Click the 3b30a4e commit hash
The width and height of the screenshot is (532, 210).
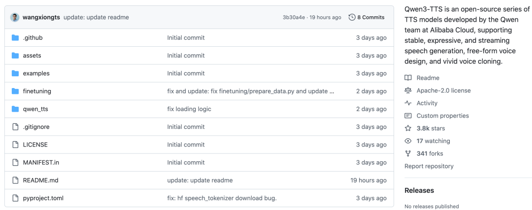[x=294, y=17]
